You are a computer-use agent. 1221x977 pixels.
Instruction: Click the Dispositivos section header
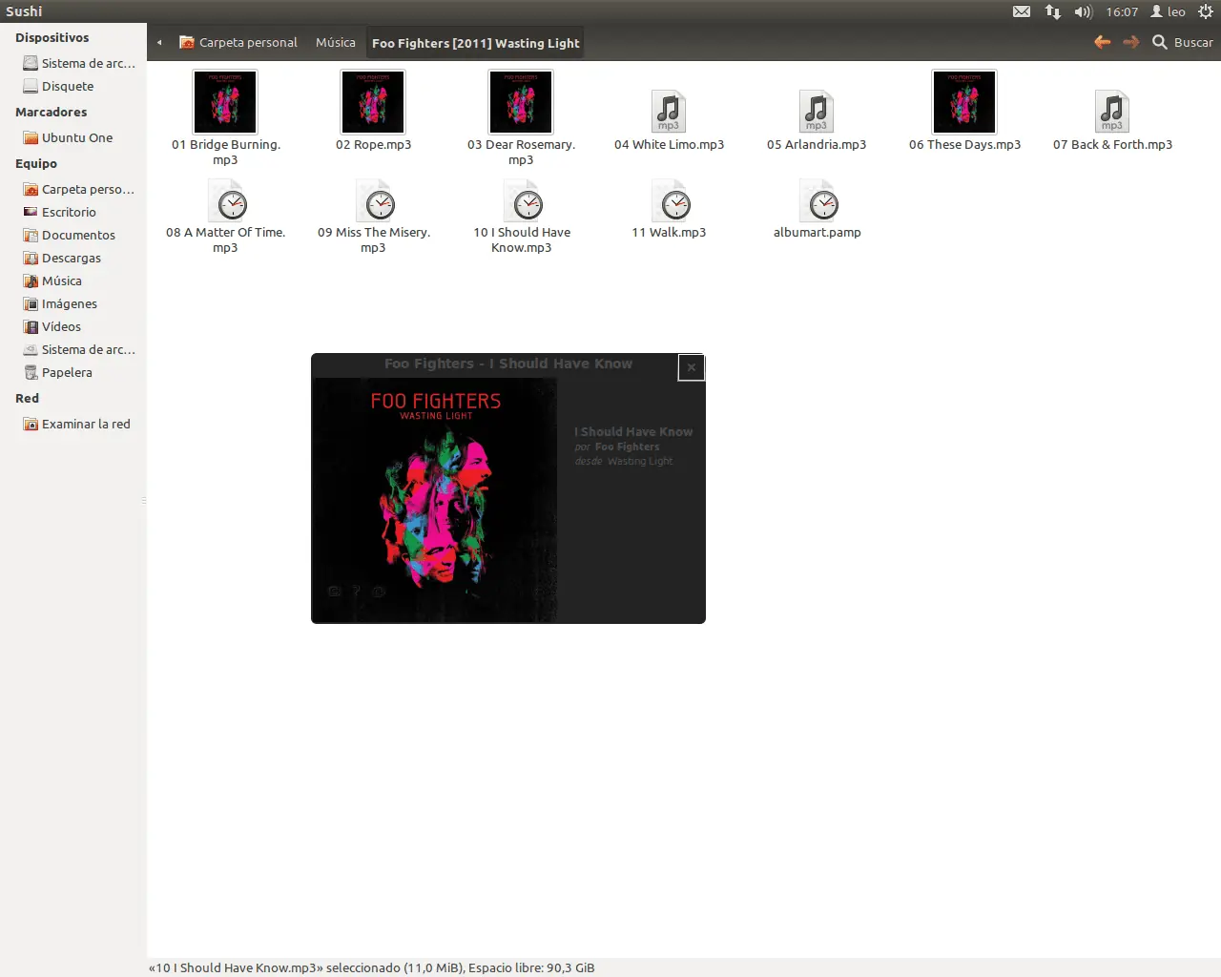pyautogui.click(x=52, y=37)
